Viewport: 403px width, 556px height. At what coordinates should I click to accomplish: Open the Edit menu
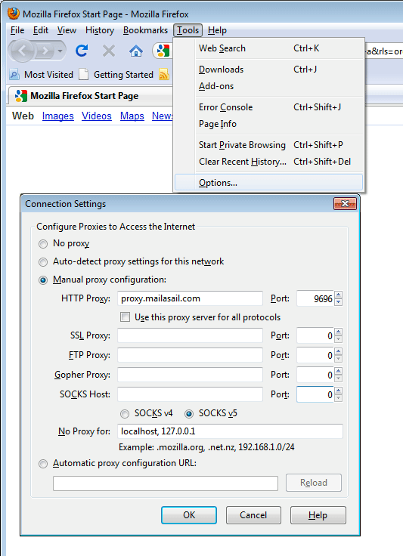pos(41,30)
